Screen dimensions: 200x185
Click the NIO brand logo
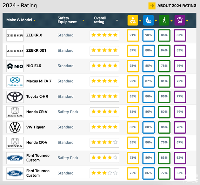coord(15,66)
